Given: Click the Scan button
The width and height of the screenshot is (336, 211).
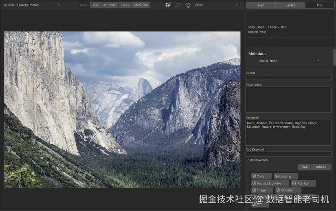Looking at the screenshot, I should [304, 167].
